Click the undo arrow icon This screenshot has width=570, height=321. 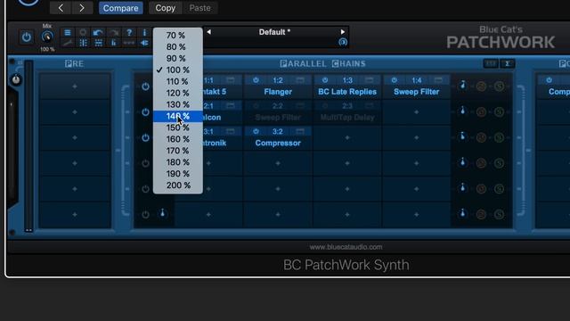coord(97,32)
